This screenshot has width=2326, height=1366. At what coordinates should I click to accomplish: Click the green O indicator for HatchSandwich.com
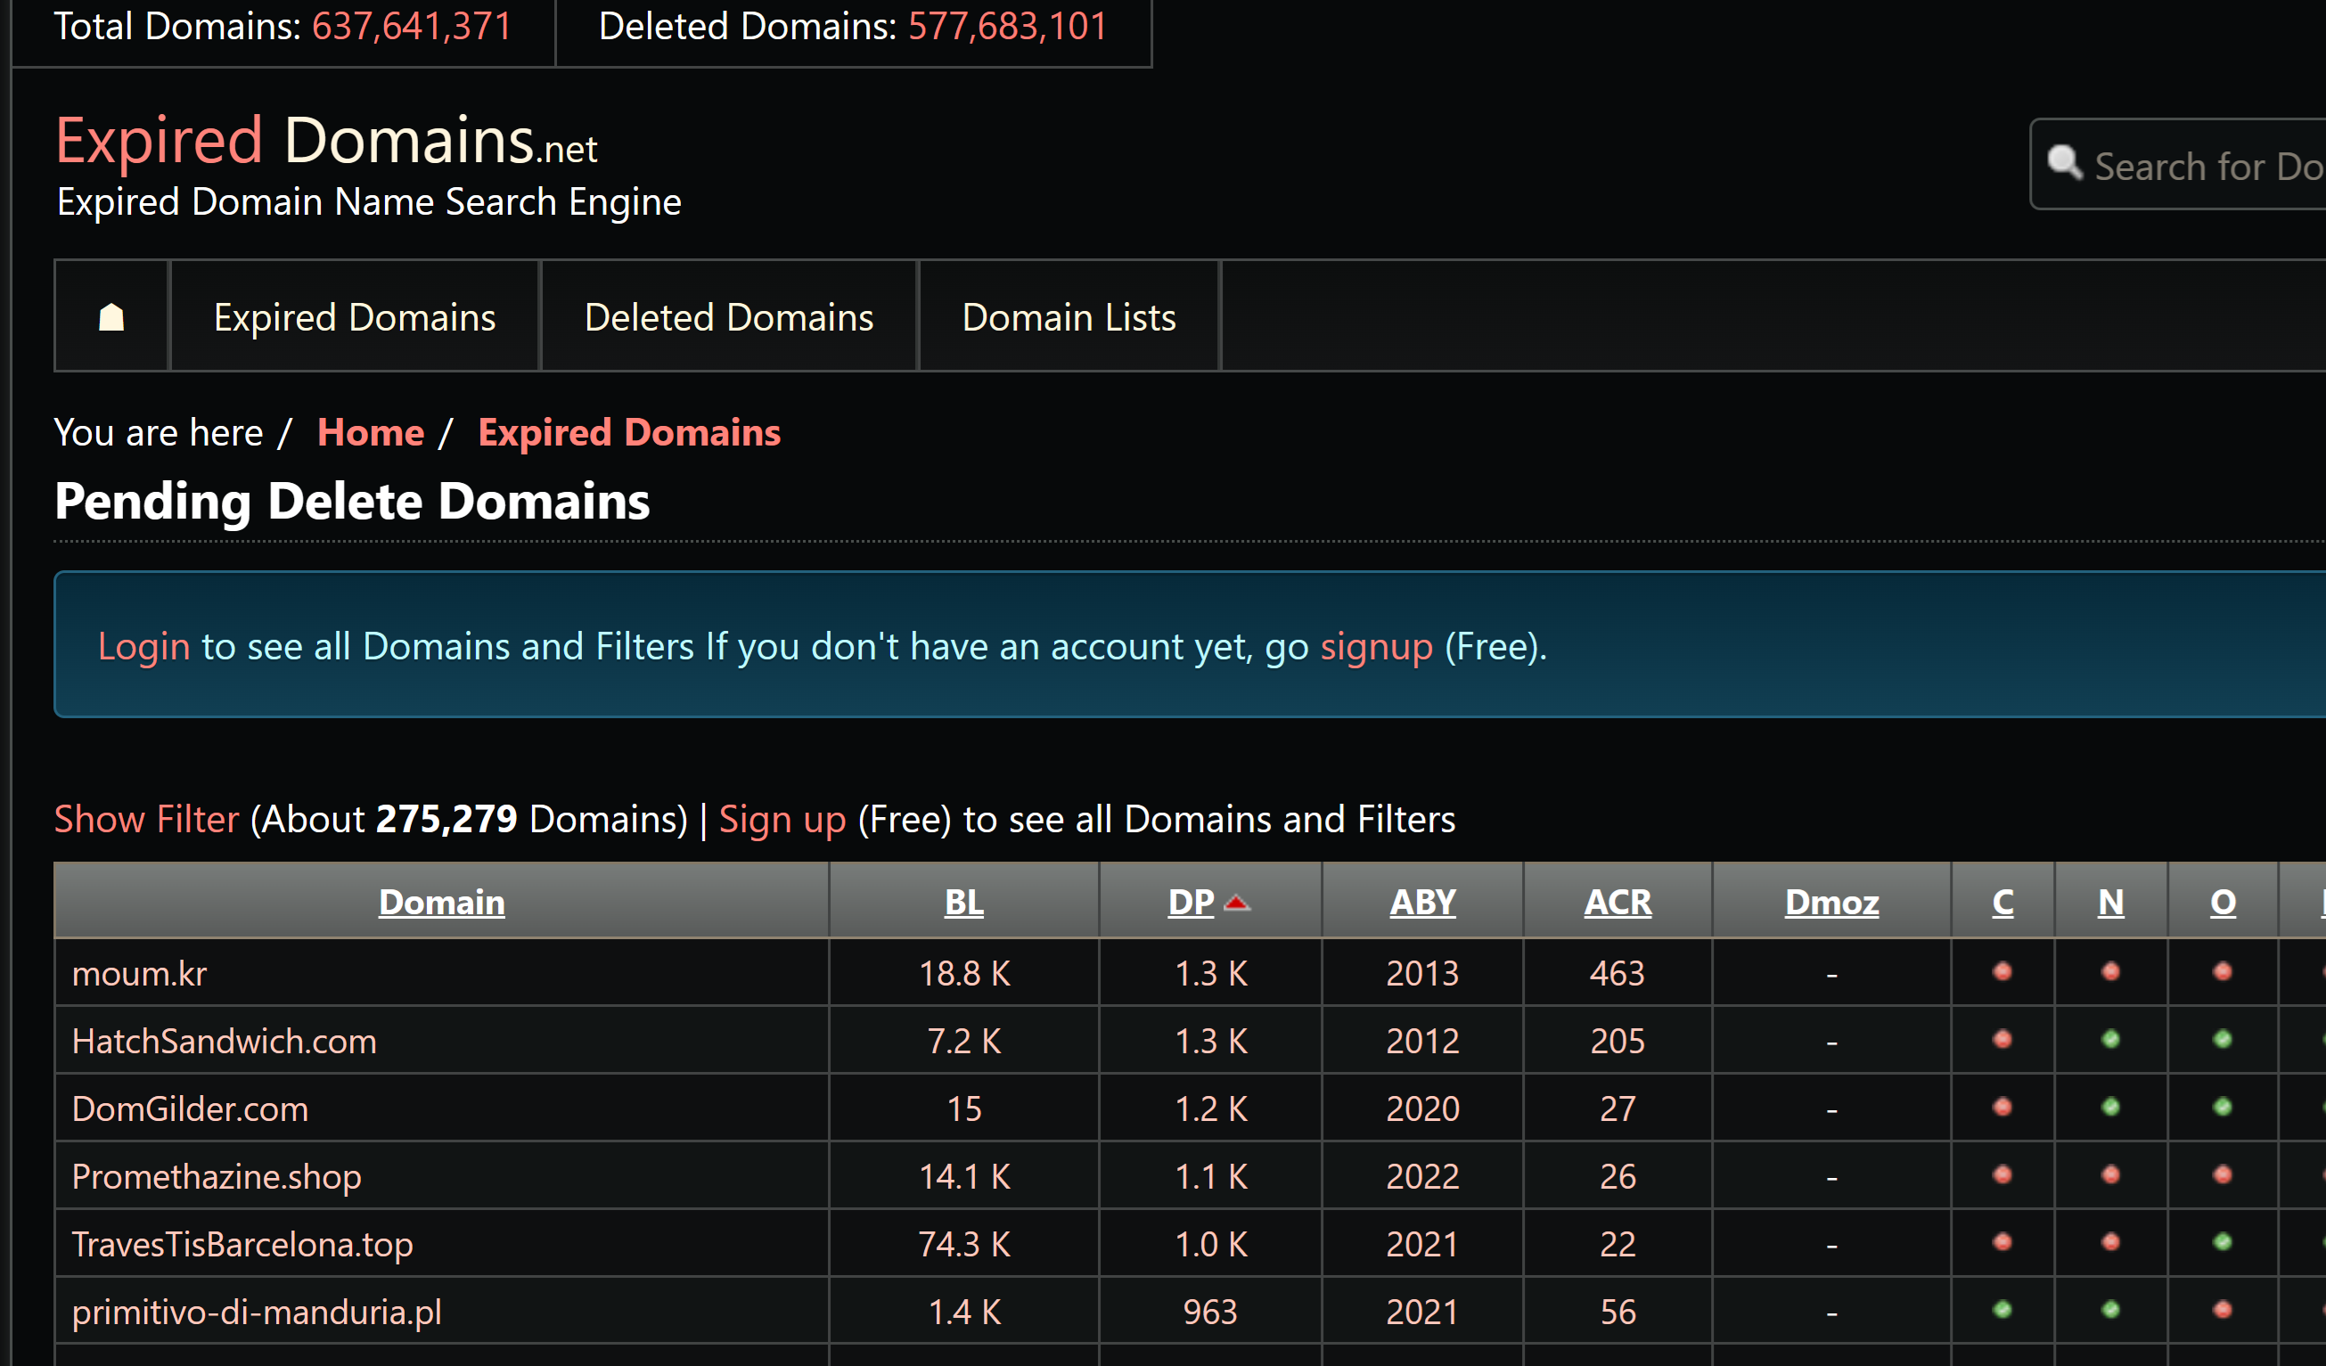click(x=2219, y=1039)
